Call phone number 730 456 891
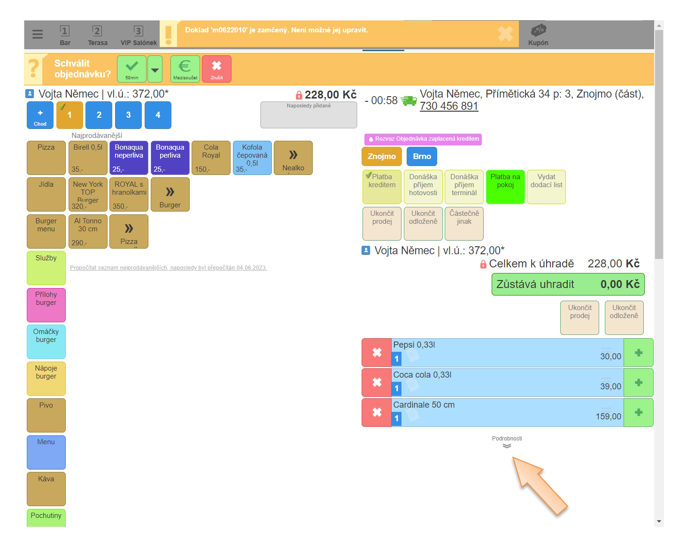Viewport: 687px width, 554px height. coord(448,106)
